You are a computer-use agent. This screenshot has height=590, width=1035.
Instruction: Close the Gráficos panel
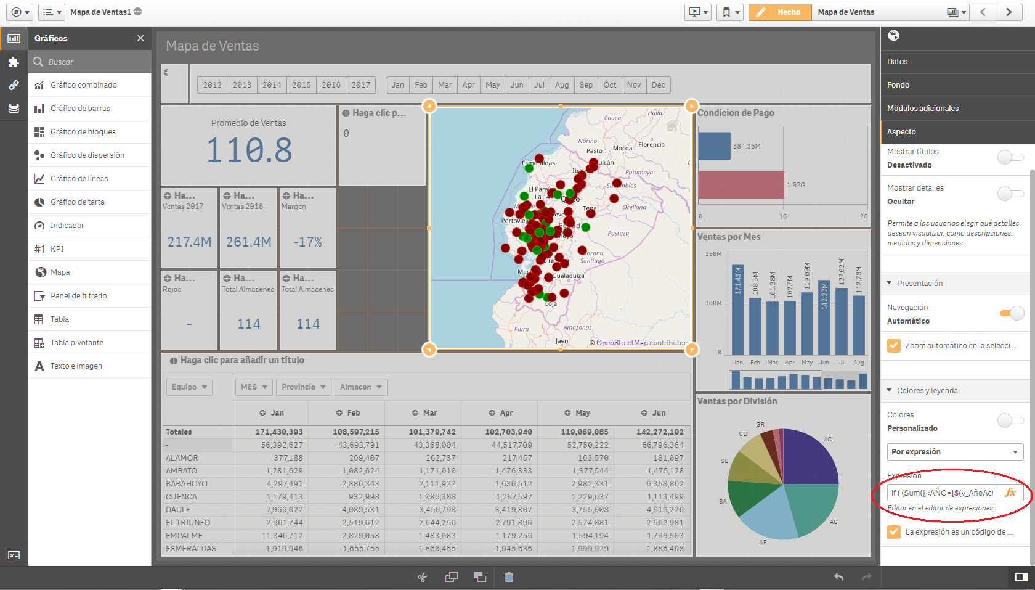pos(140,38)
